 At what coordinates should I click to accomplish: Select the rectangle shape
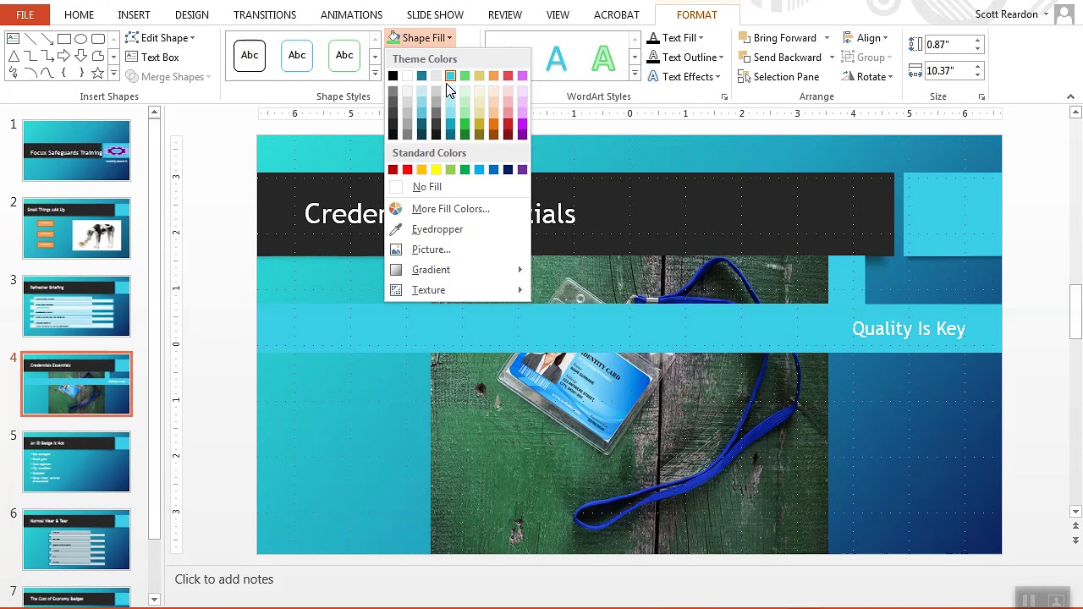(x=64, y=39)
